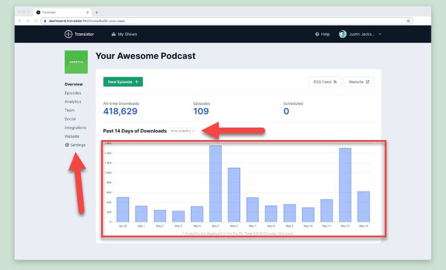Select Episodes in the sidebar
446x270 pixels.
pyautogui.click(x=73, y=93)
